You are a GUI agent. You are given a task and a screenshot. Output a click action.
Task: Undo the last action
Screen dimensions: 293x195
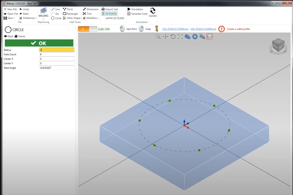tap(24, 9)
